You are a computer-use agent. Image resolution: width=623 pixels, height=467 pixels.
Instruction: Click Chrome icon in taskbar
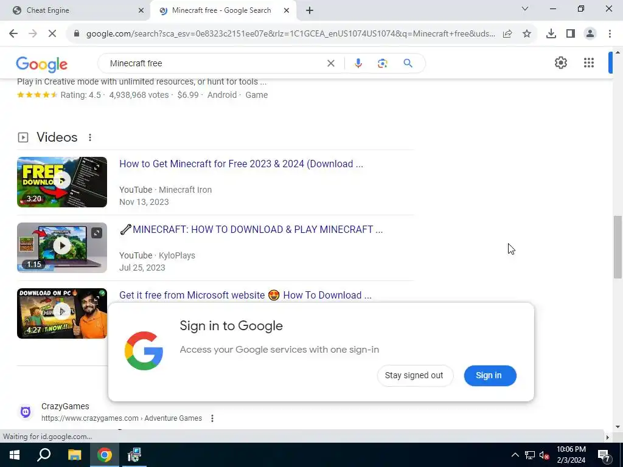point(105,455)
